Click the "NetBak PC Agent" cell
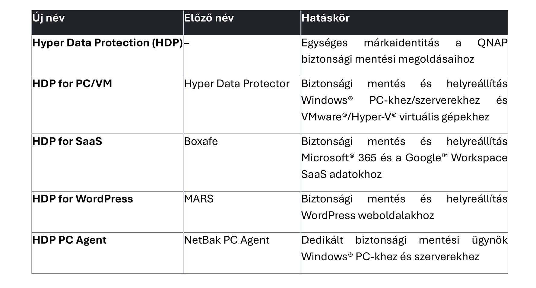This screenshot has width=536, height=288. point(227,240)
